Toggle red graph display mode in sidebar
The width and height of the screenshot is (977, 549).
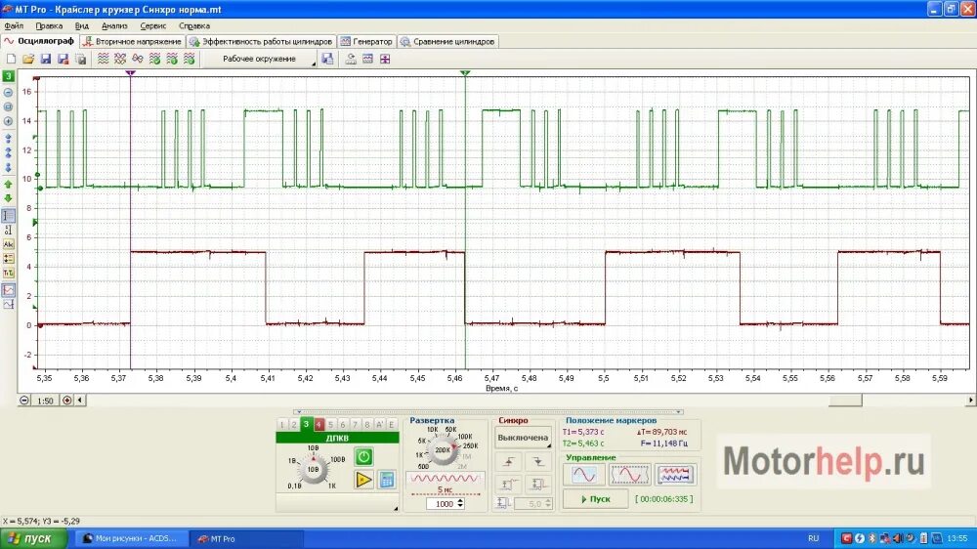(x=8, y=290)
